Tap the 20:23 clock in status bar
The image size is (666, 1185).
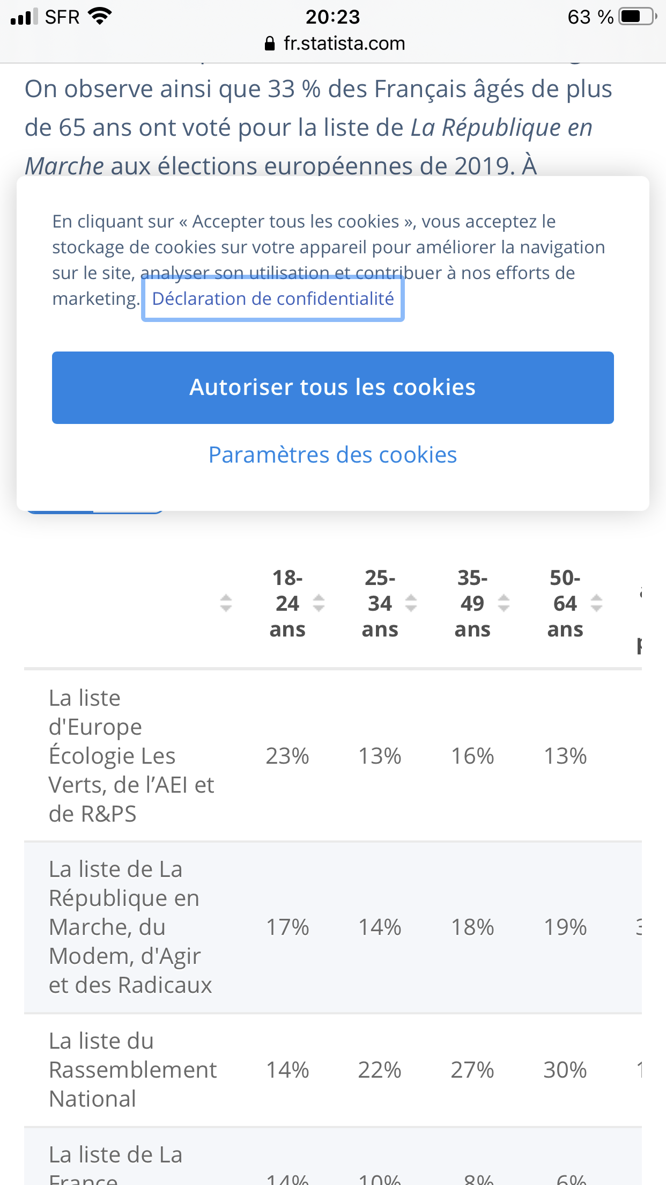point(332,17)
